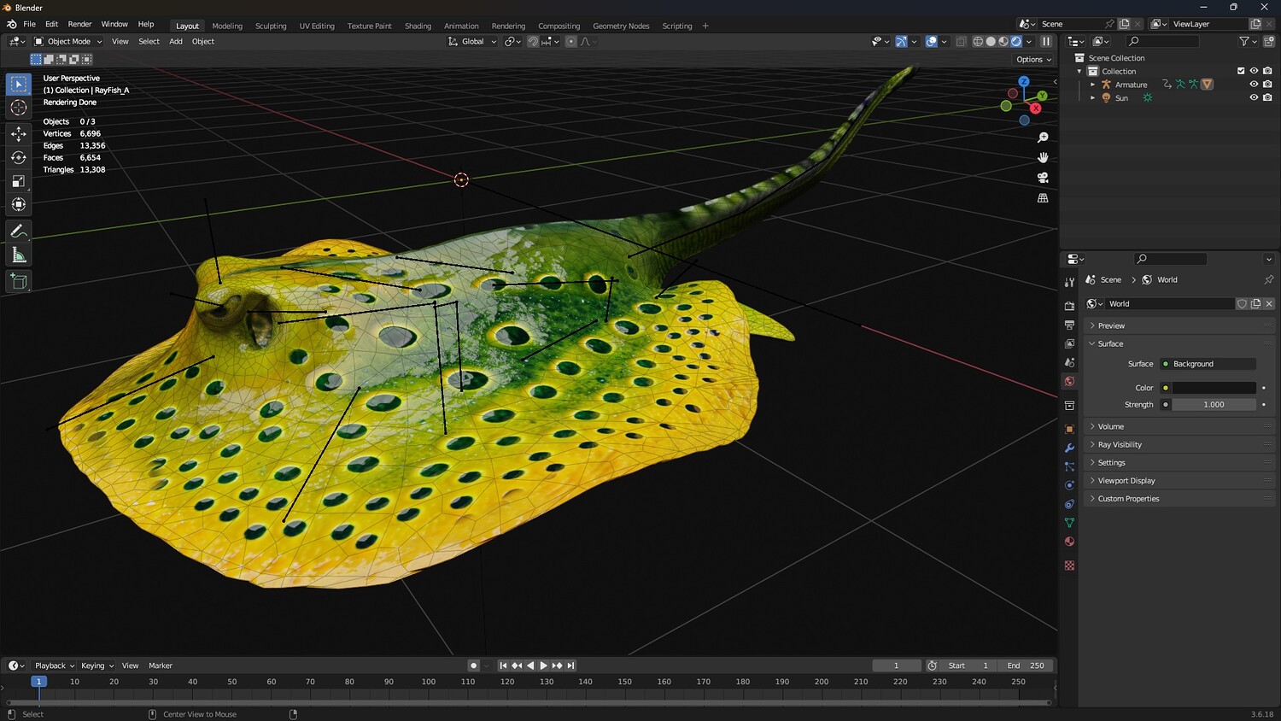The height and width of the screenshot is (721, 1281).
Task: Select the Measure ruler tool
Action: click(19, 255)
